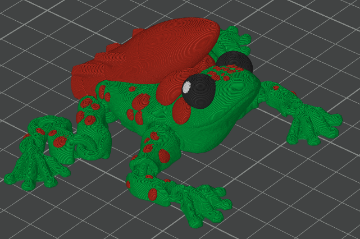This screenshot has width=360, height=239.
Task: Click the large red patch below the eye
Action: coord(181,112)
